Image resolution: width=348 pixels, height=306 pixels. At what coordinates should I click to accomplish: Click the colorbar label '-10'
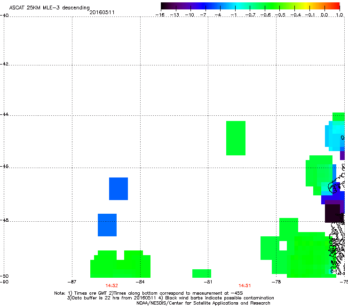[190, 15]
